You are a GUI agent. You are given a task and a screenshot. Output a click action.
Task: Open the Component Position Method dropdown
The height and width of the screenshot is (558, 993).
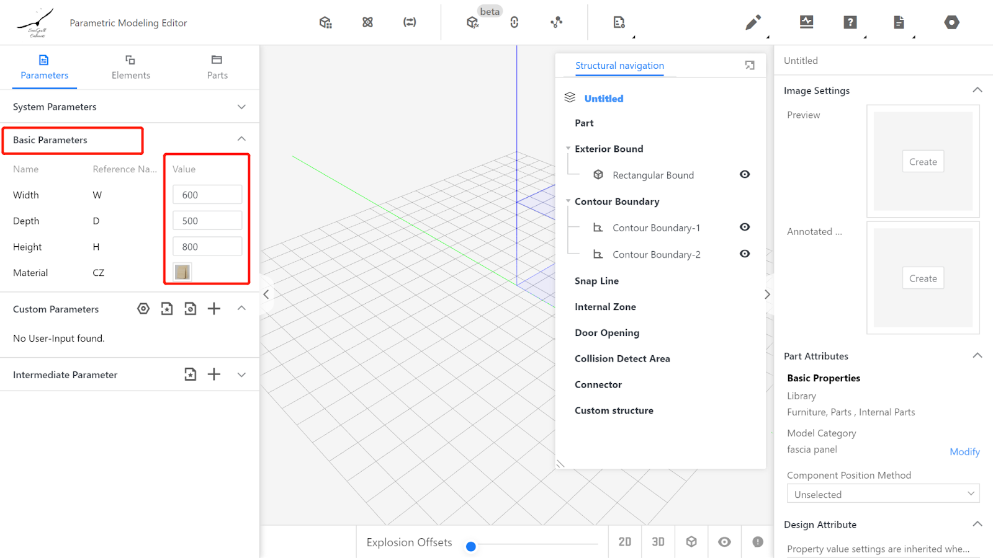point(883,494)
